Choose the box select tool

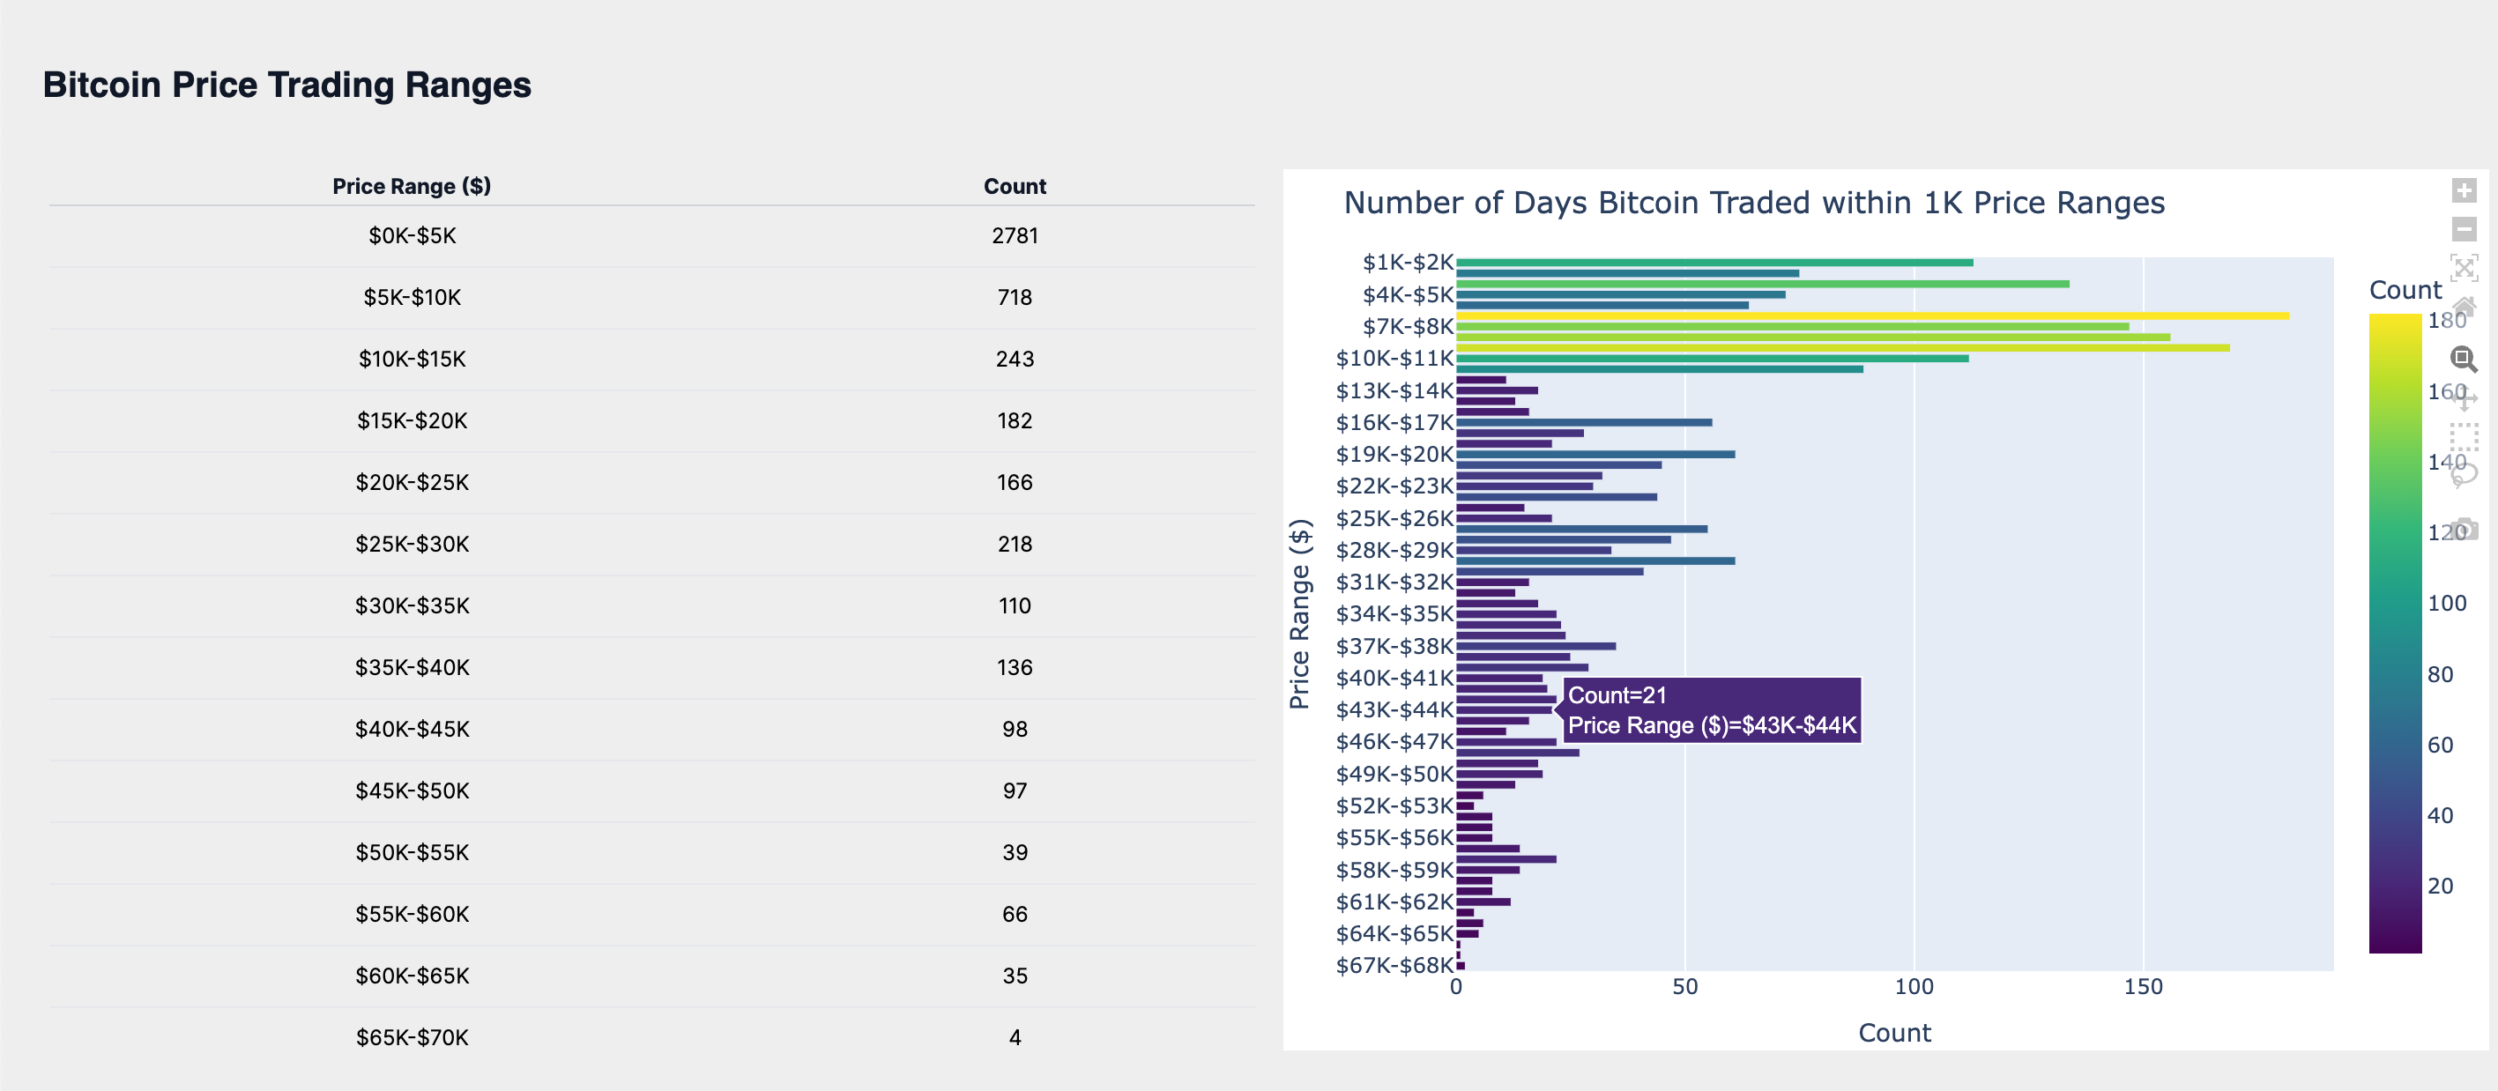[2464, 436]
